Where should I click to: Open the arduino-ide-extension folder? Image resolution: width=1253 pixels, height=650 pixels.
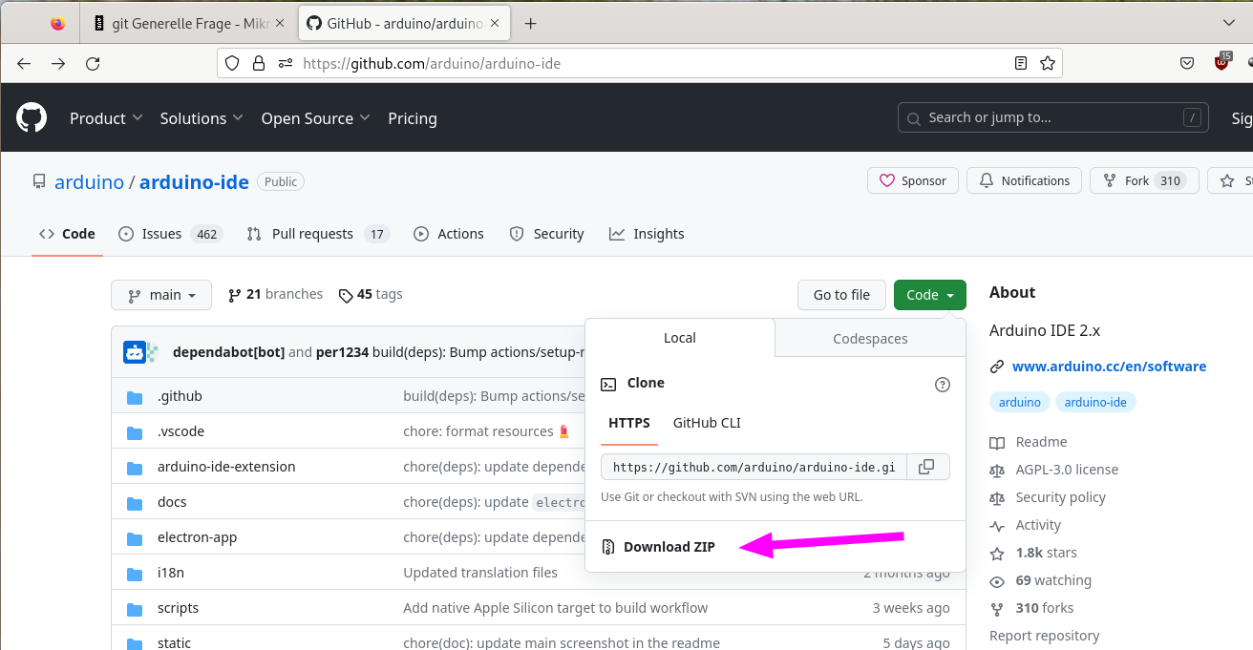point(226,467)
